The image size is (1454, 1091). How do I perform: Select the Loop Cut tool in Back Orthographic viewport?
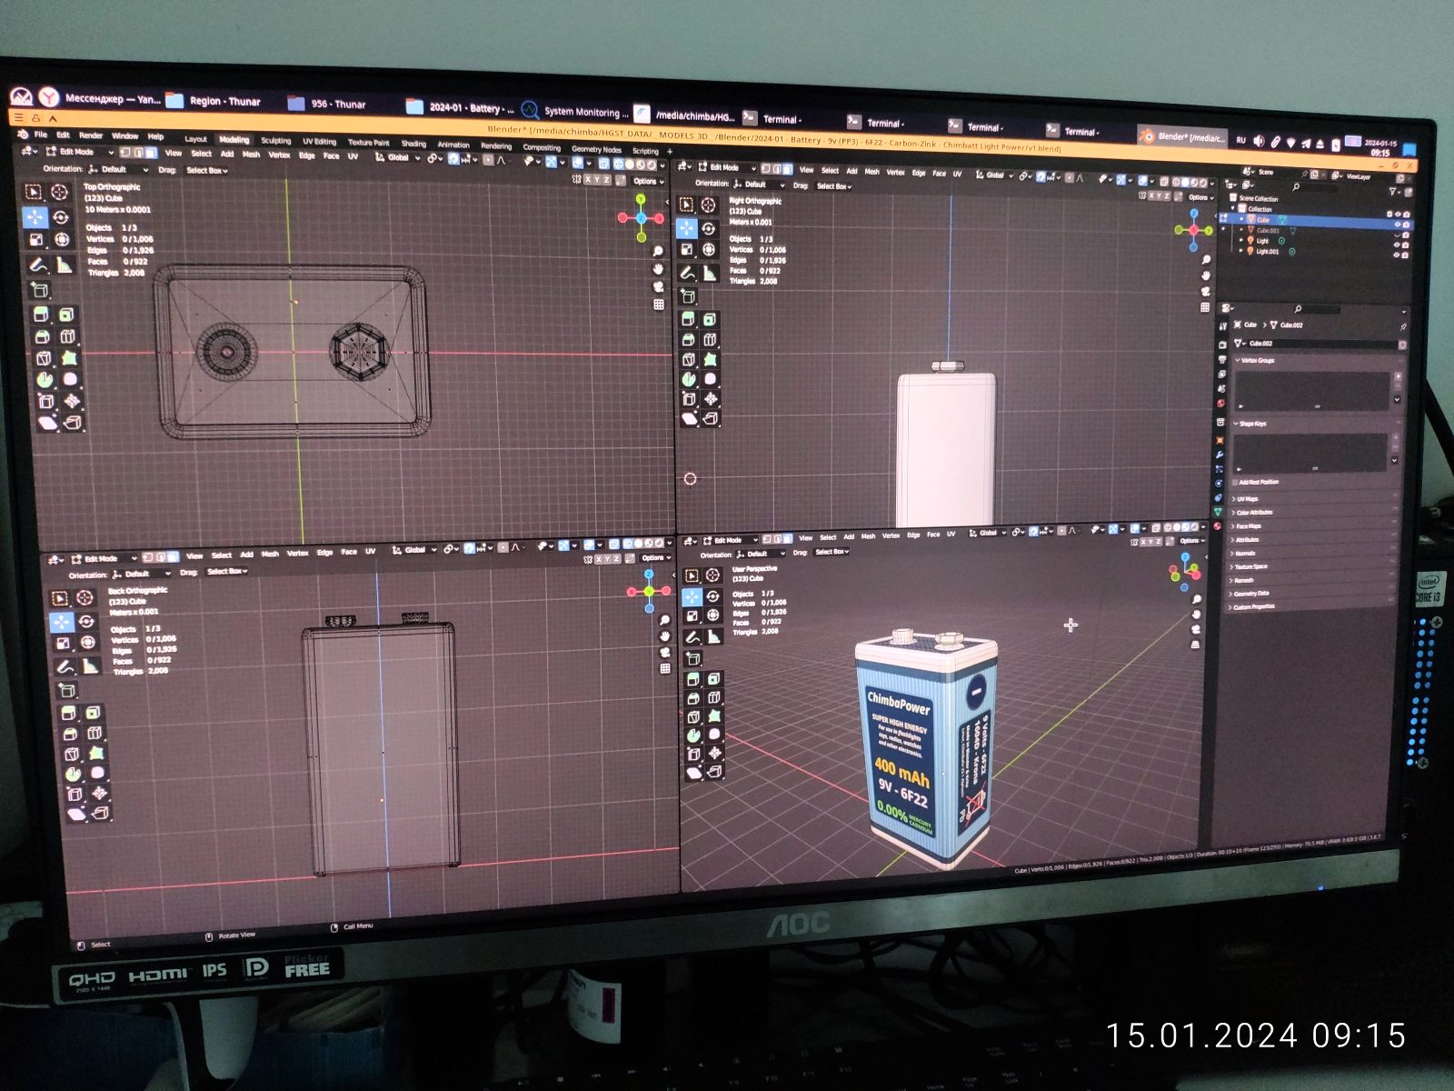tap(95, 733)
